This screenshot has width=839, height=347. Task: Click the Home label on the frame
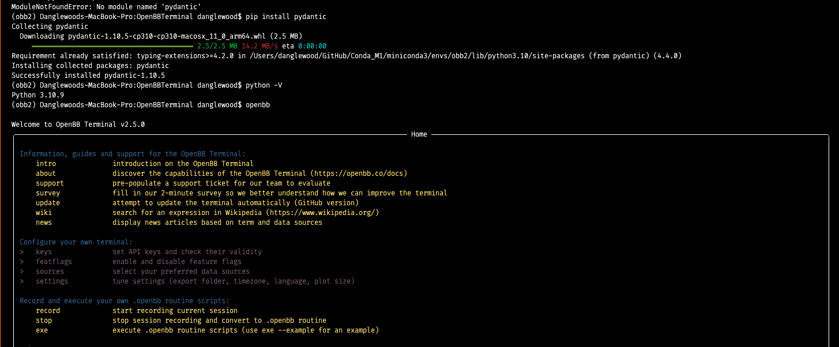click(x=419, y=134)
